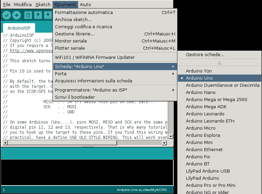The height and width of the screenshot is (194, 262).
Task: Click the horizontal scrollbar right arrow
Action: (x=164, y=143)
